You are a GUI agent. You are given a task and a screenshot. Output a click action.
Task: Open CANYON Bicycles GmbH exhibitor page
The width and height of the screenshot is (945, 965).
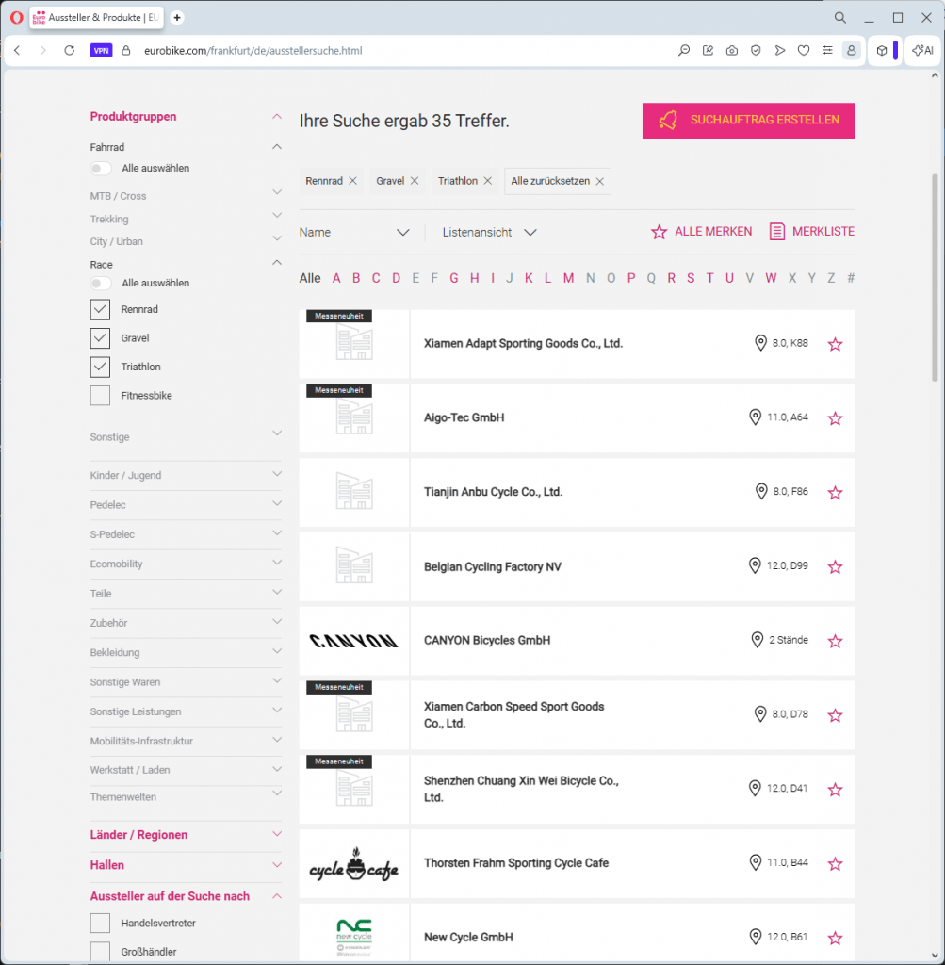(x=487, y=640)
